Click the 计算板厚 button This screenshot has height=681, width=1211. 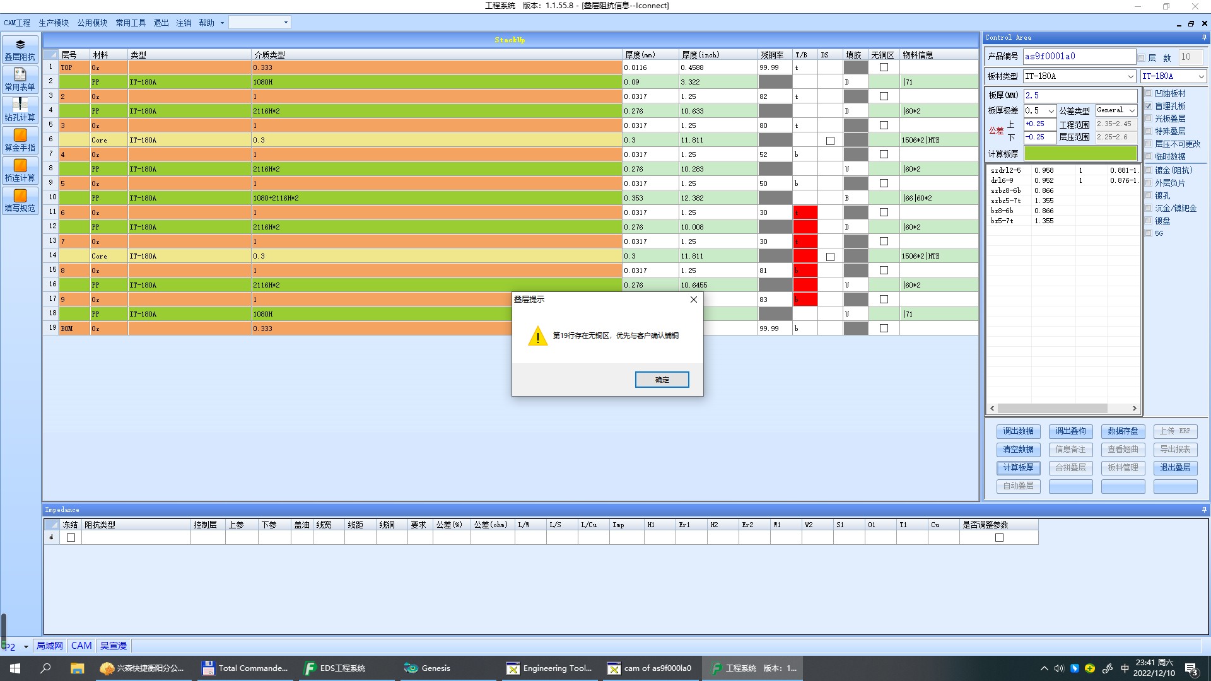tap(1018, 468)
